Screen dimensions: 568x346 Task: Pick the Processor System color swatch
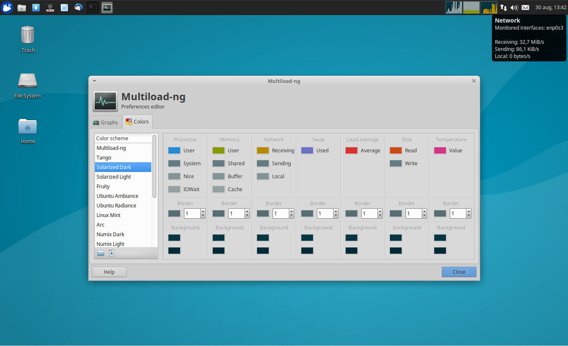coord(174,163)
